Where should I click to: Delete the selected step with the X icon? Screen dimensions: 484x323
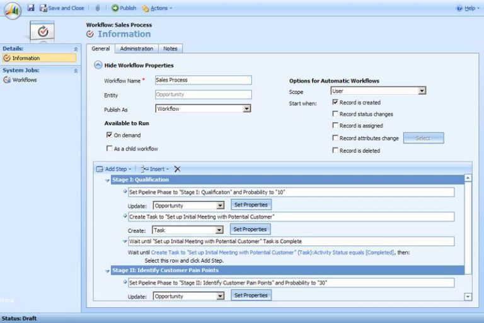coord(177,169)
